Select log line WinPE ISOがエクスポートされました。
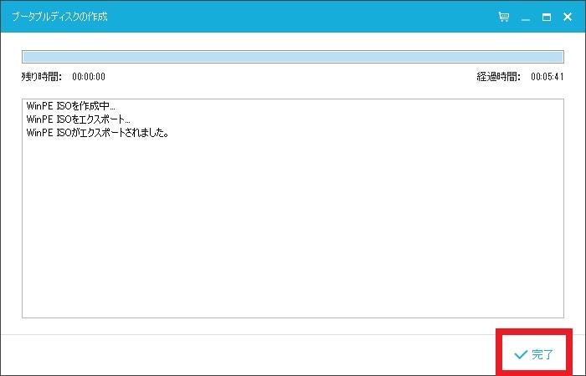Image resolution: width=586 pixels, height=376 pixels. point(97,132)
